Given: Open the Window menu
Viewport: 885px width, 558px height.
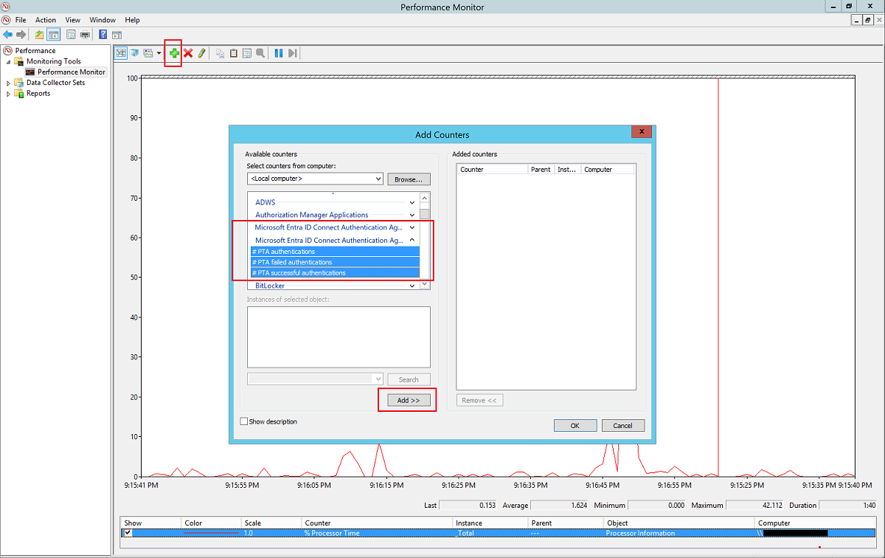Looking at the screenshot, I should [x=103, y=20].
